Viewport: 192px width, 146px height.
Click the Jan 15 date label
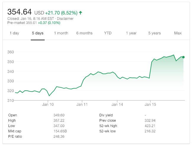[150, 105]
